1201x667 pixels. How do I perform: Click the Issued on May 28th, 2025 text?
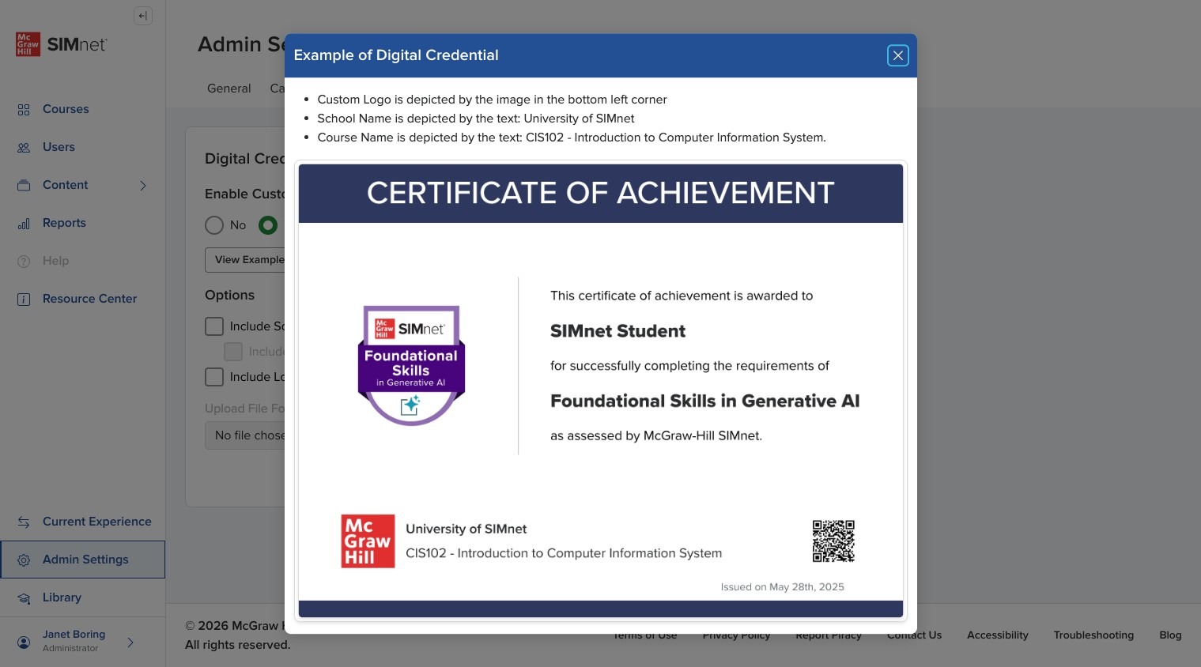coord(782,587)
